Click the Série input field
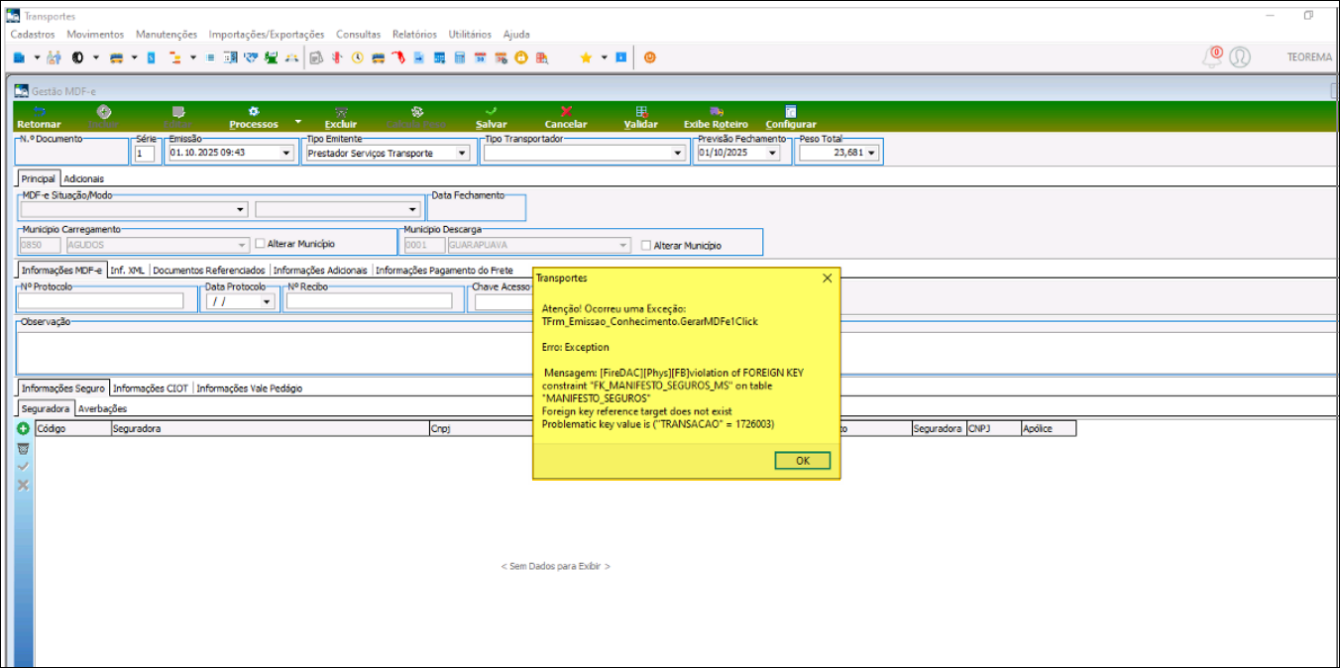 point(145,154)
